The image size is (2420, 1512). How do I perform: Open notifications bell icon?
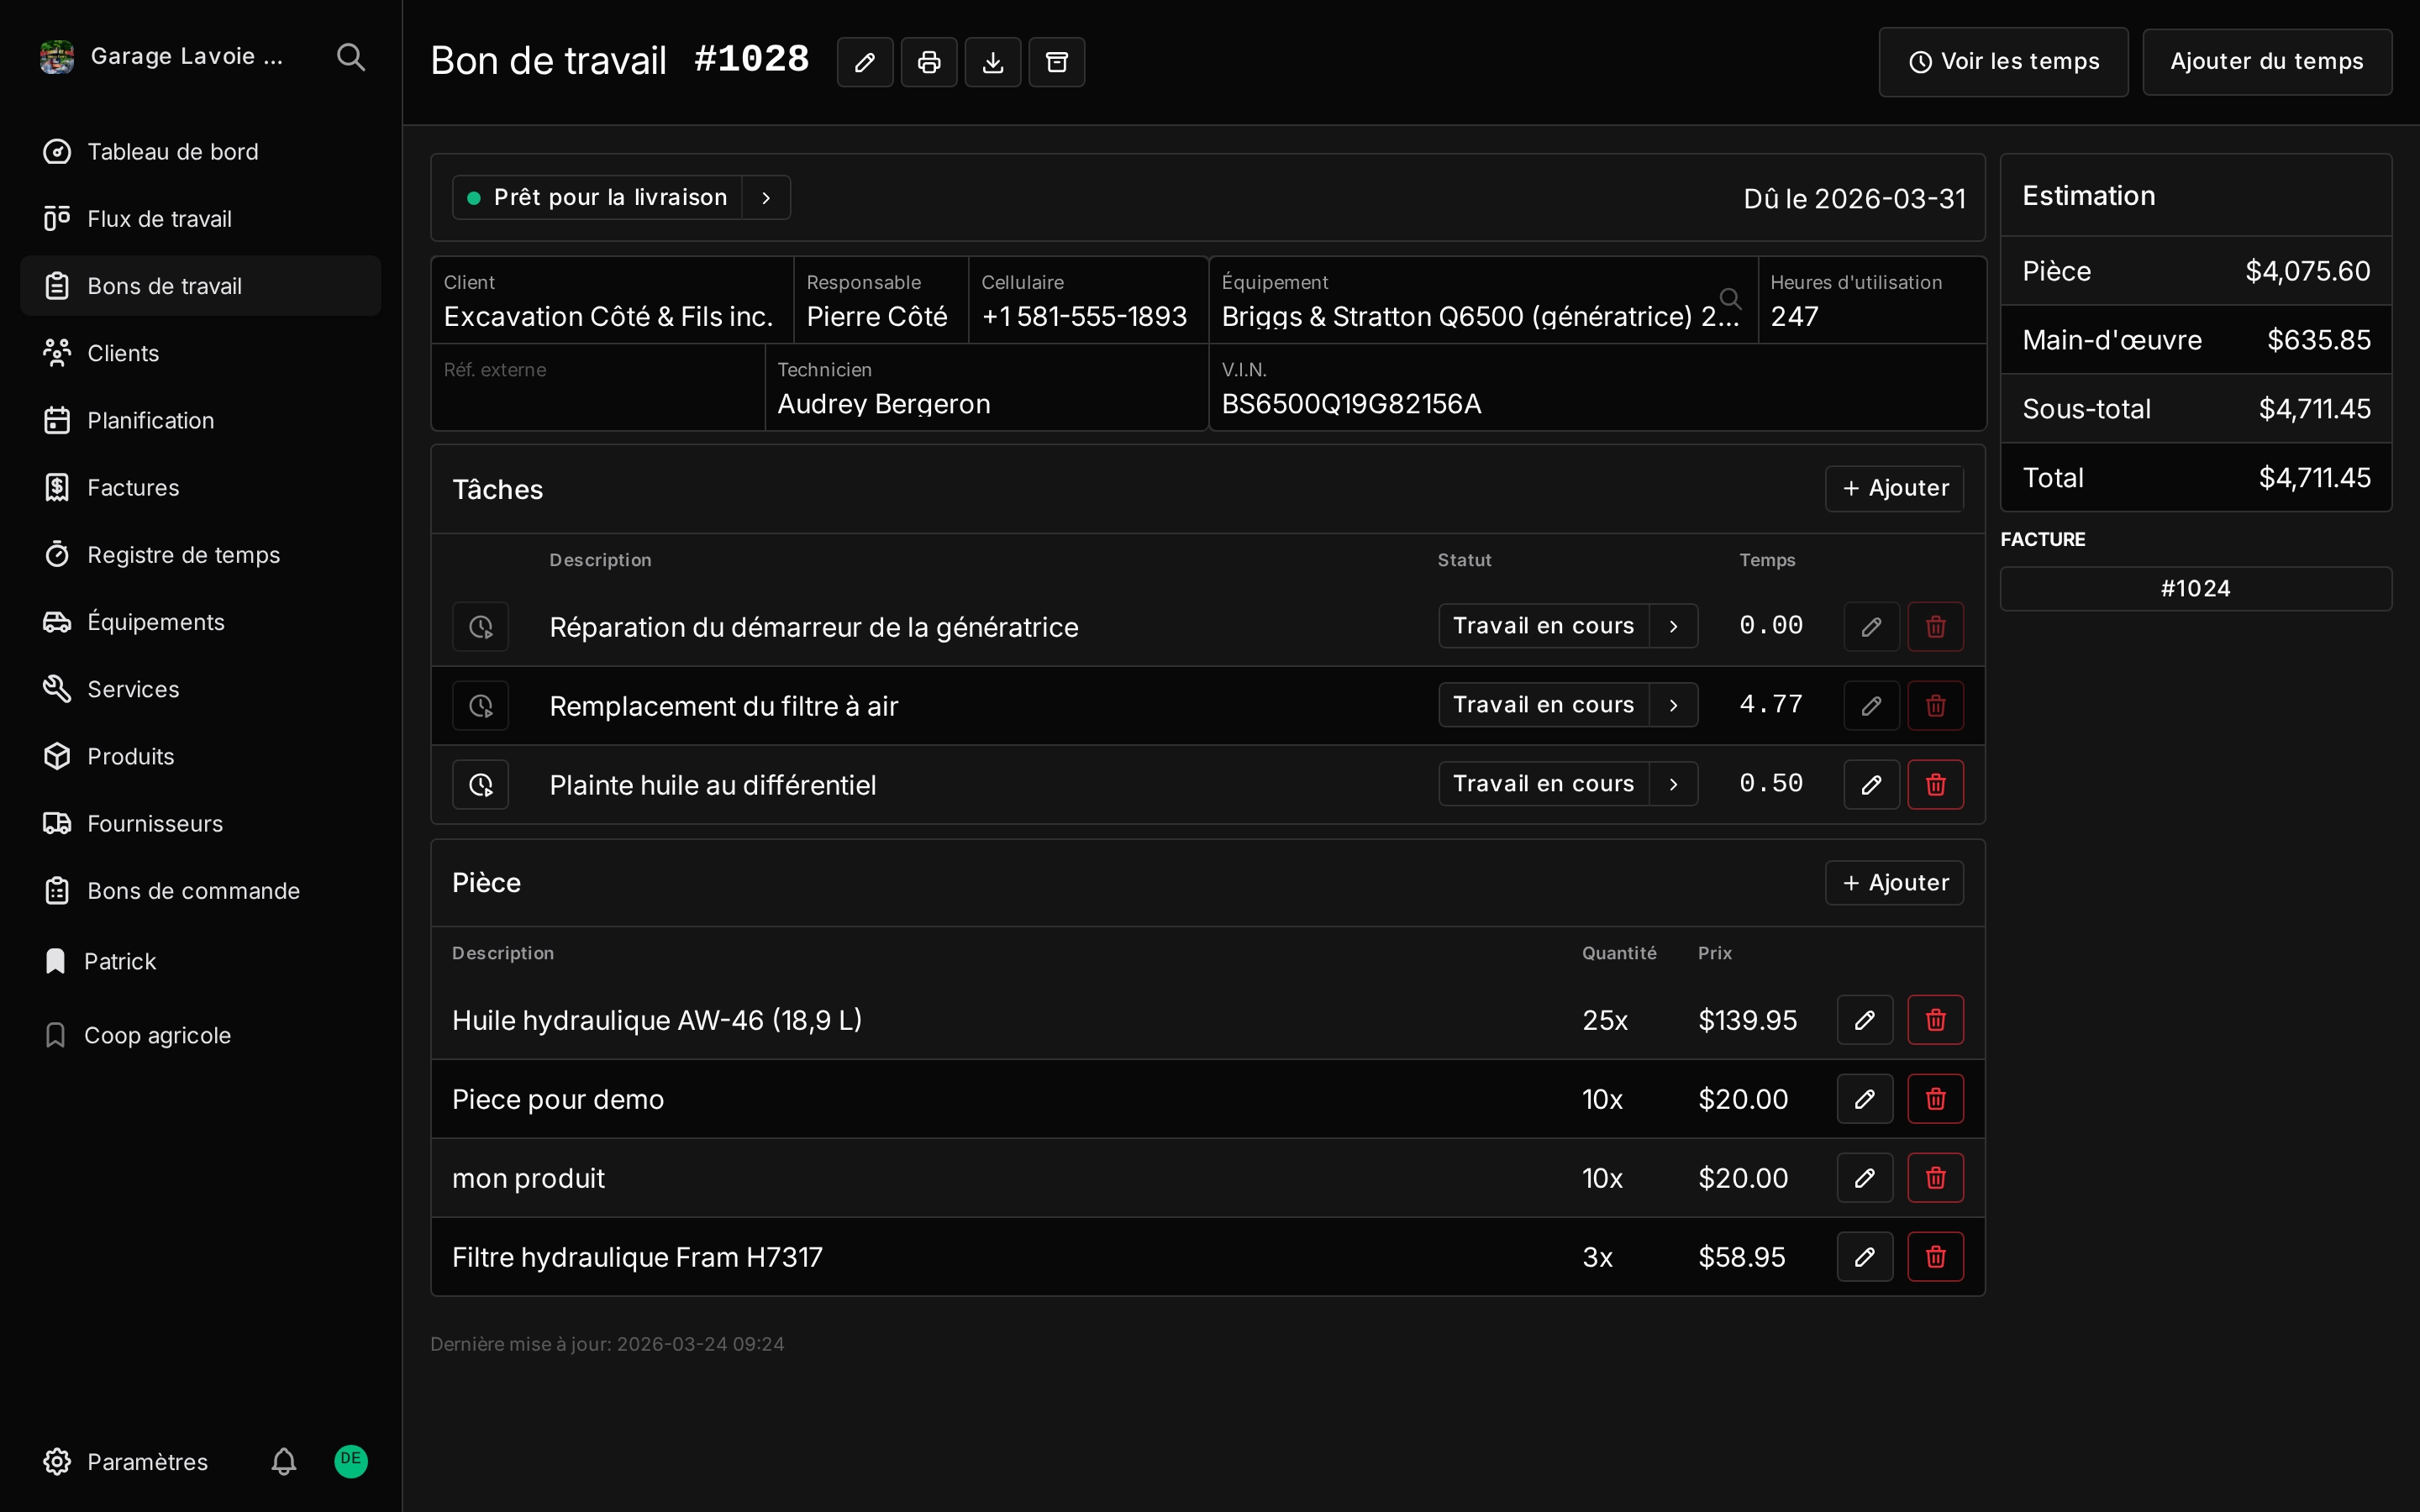(x=284, y=1461)
